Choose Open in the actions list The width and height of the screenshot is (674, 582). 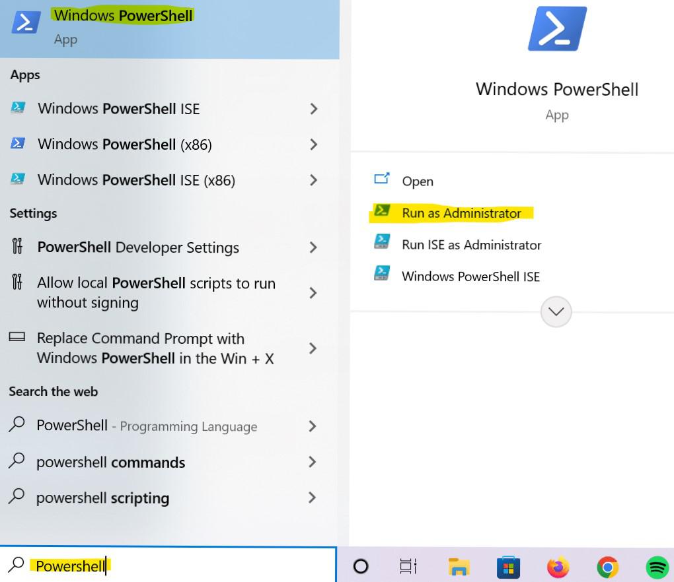(418, 181)
